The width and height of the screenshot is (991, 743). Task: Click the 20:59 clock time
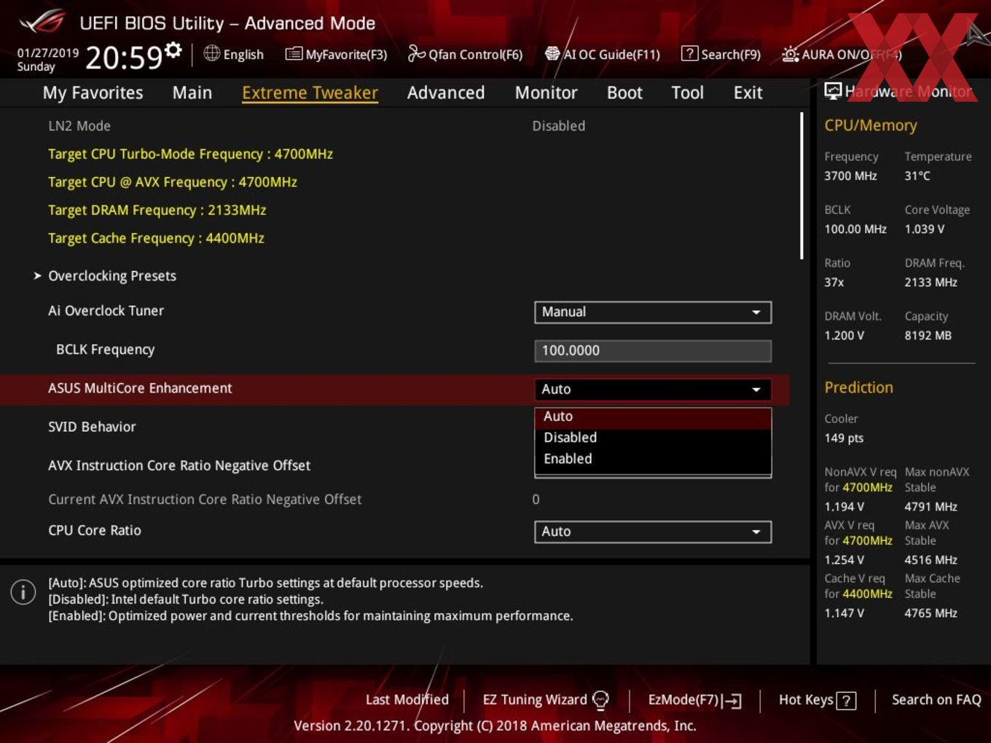pyautogui.click(x=124, y=58)
